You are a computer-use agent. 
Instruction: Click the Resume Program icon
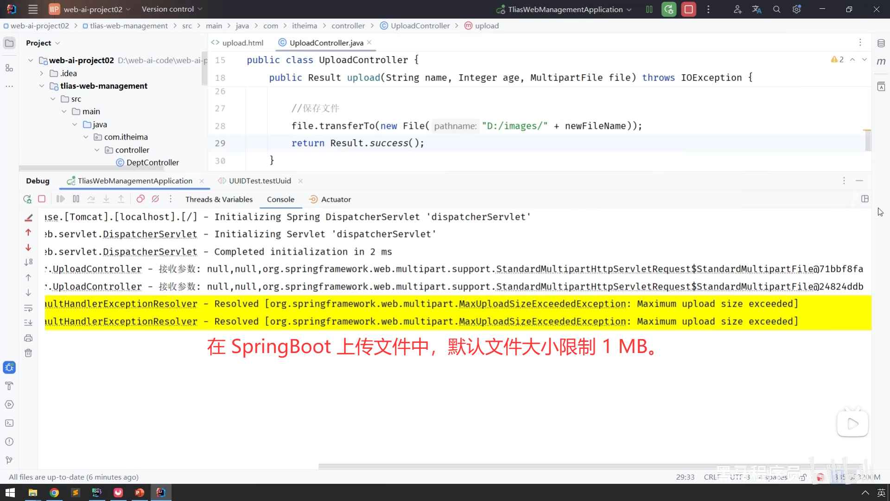click(60, 199)
